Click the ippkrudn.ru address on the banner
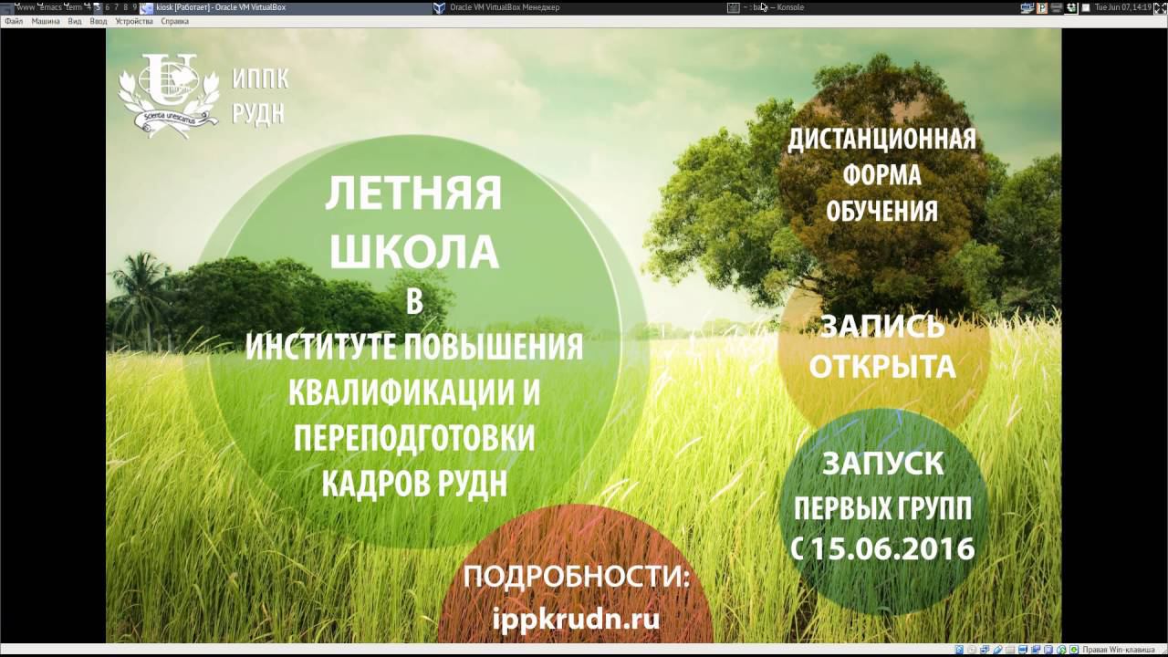1168x657 pixels. click(x=576, y=619)
